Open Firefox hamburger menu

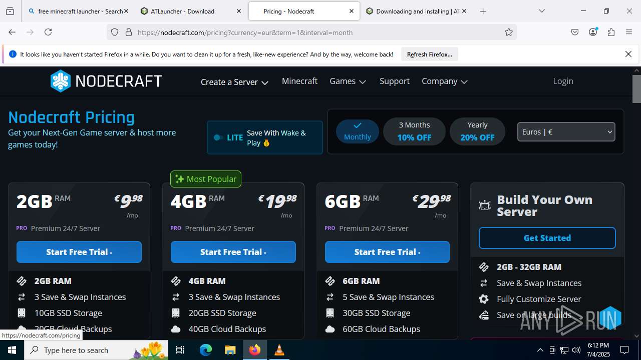(629, 32)
